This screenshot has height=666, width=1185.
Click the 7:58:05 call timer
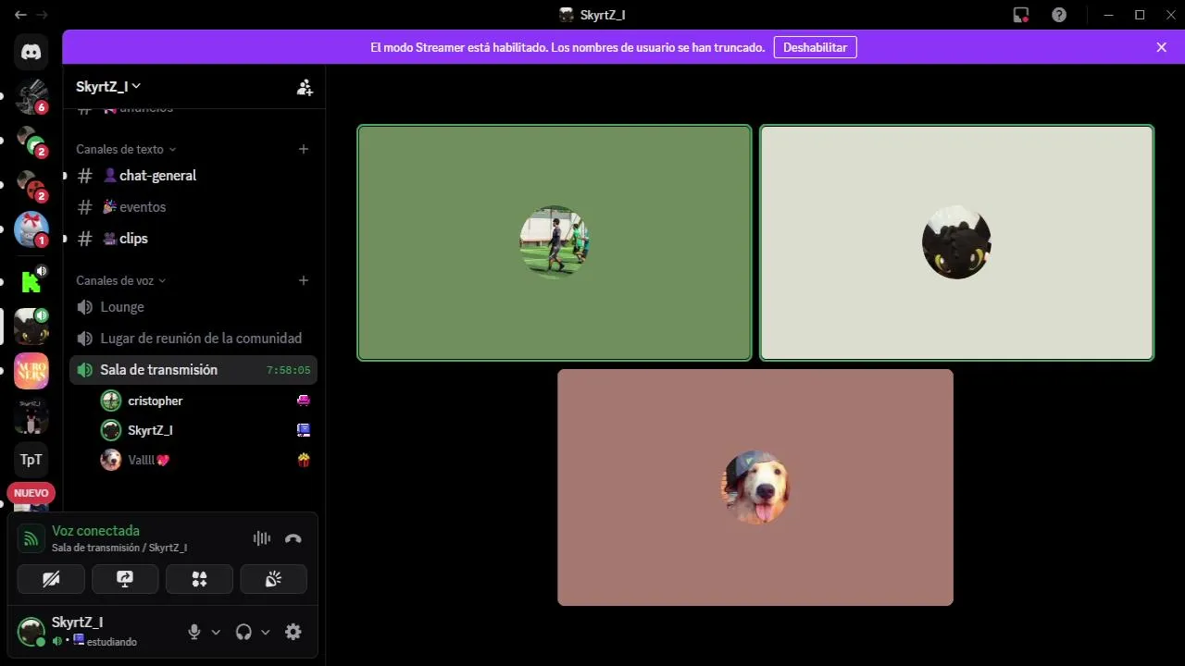coord(288,370)
